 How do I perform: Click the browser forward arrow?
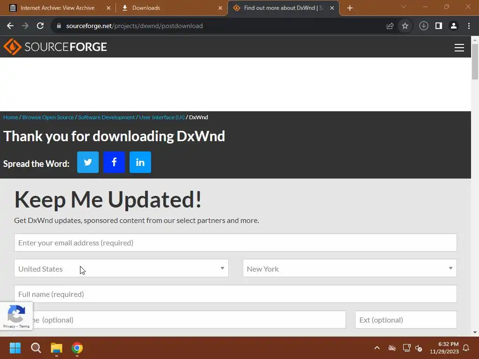pos(25,26)
